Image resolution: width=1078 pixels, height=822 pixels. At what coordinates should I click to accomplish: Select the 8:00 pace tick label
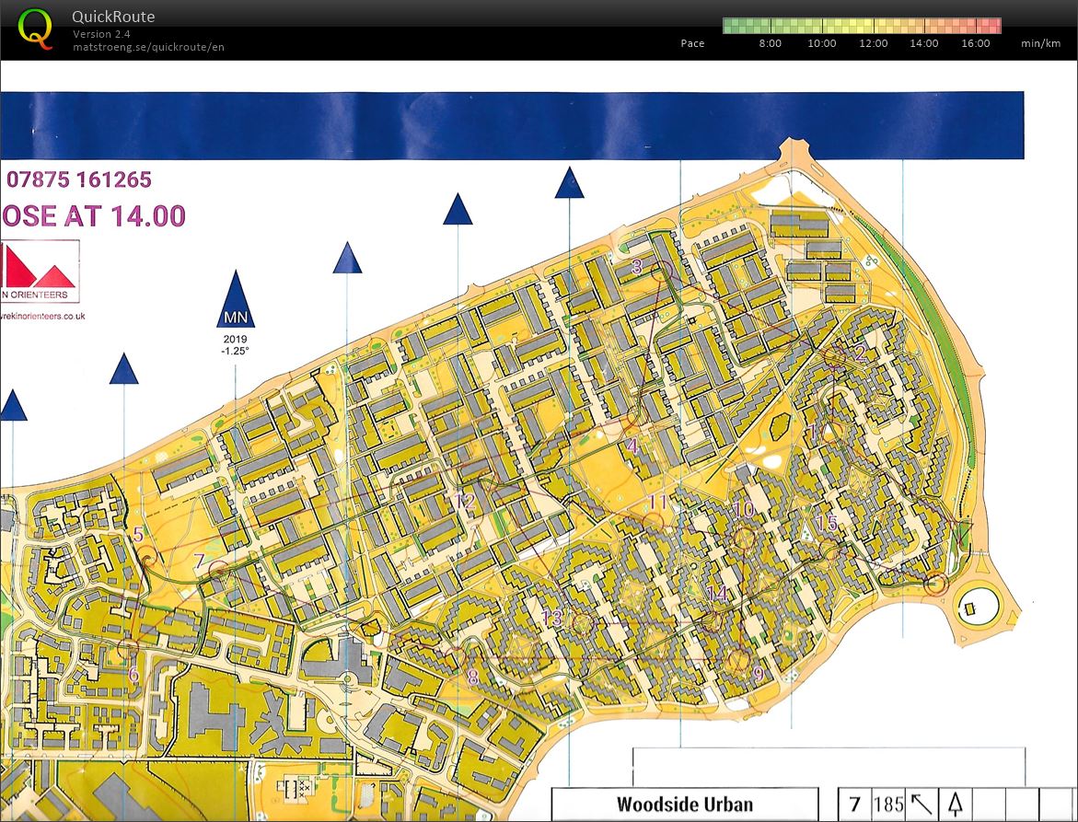coord(770,43)
